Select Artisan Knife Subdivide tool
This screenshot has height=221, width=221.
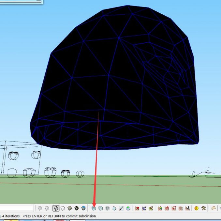121,208
